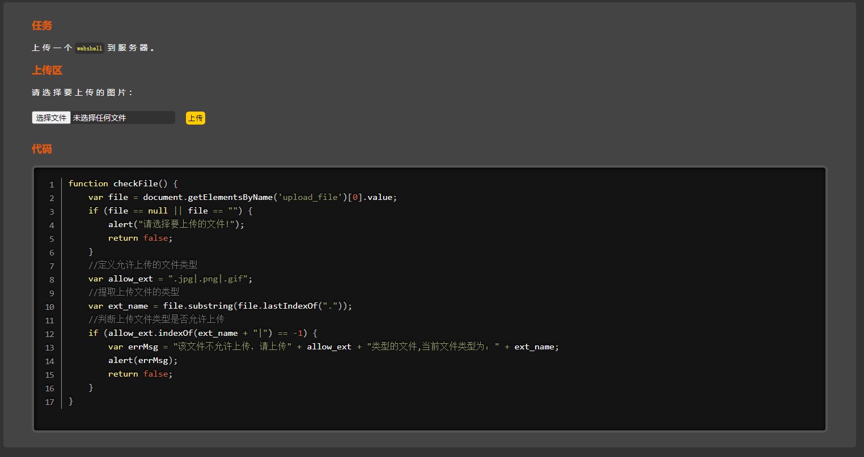Click file.lastIndexOf call on line 10
Image resolution: width=864 pixels, height=457 pixels.
coord(277,306)
